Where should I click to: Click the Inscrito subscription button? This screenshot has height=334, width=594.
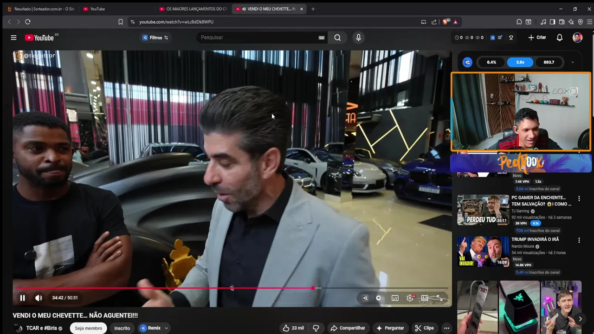[x=122, y=328]
